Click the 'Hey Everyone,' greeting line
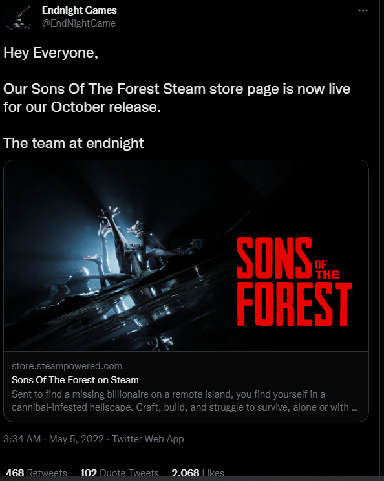 (x=50, y=53)
